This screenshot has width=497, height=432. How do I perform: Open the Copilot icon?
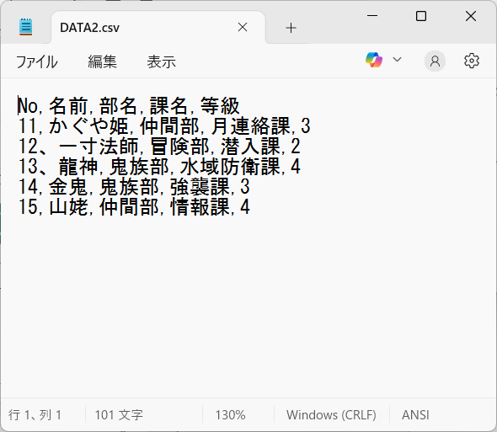point(374,60)
